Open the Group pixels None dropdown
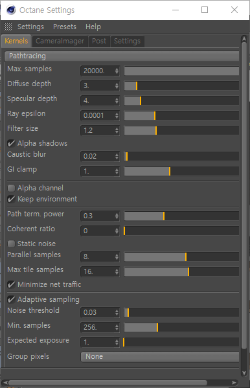The image size is (250, 388). point(160,356)
